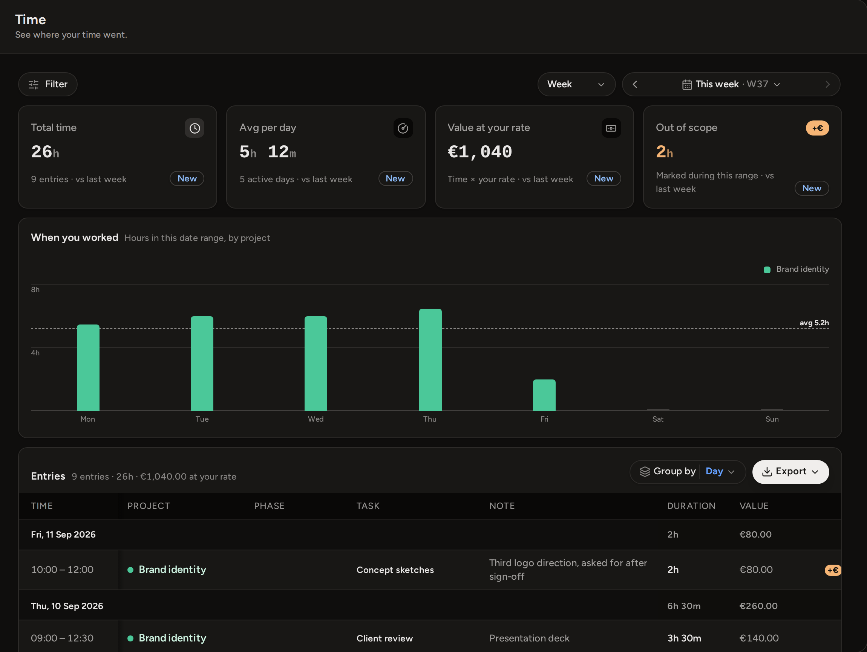The width and height of the screenshot is (867, 652).
Task: Toggle Brand identity legend item in chart
Action: point(797,269)
